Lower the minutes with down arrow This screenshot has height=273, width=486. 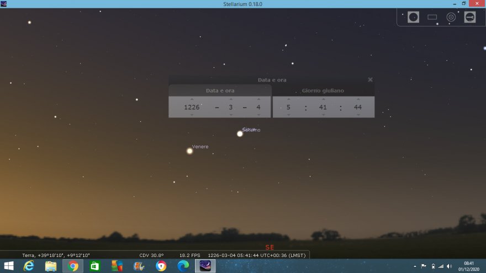323,115
